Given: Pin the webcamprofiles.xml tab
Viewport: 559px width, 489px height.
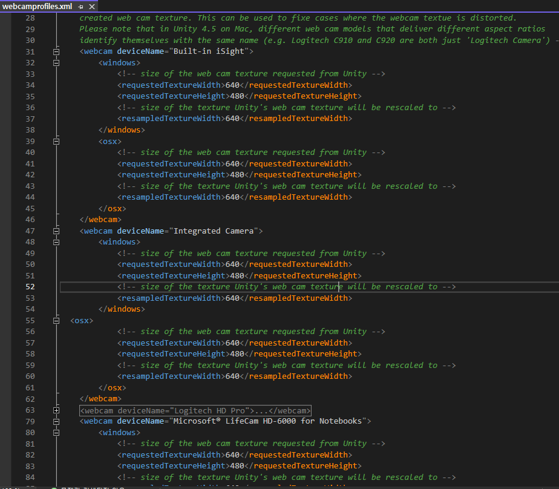Looking at the screenshot, I should pos(80,7).
